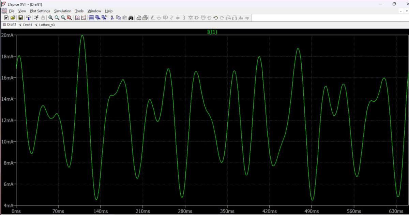Click the Rotate component icon
This screenshot has width=409, height=215.
point(228,17)
